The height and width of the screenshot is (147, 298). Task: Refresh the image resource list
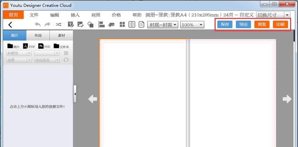[66, 60]
